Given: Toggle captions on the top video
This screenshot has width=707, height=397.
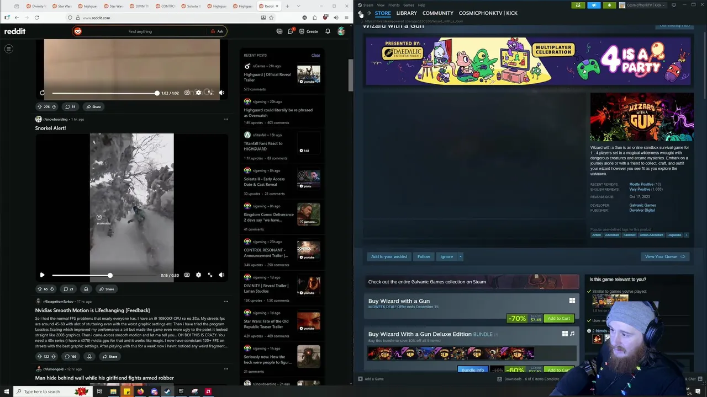Looking at the screenshot, I should click(x=187, y=93).
